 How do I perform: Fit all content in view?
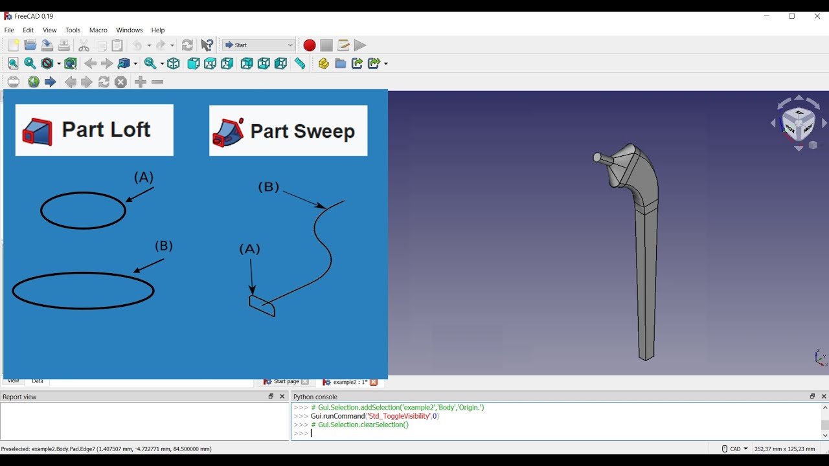coord(13,63)
